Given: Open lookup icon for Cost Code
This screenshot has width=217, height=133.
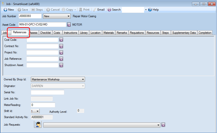Looking at the screenshot, I should click(61, 40).
